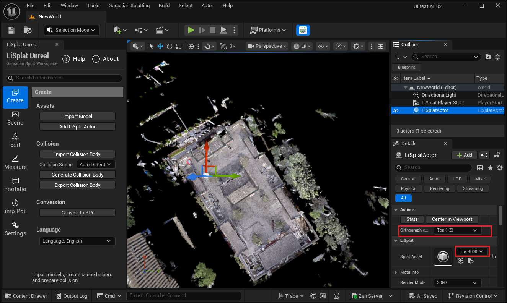
Task: Save the current level with the floppy disk icon
Action: pyautogui.click(x=11, y=30)
